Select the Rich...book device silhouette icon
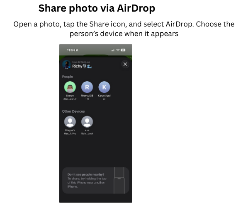This screenshot has width=248, height=203. [x=87, y=122]
